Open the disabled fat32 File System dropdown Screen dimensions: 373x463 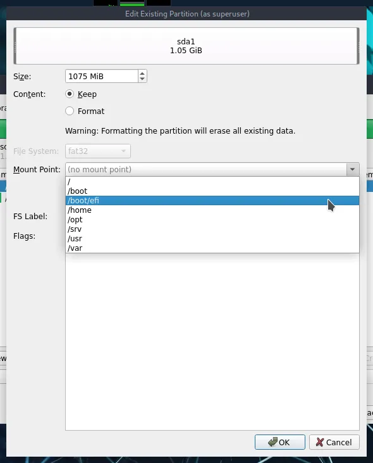(x=98, y=151)
